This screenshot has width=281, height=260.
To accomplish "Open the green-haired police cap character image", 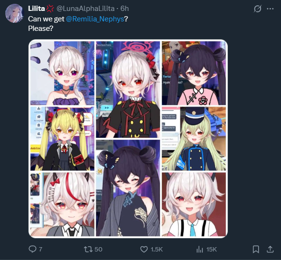I will tap(194, 139).
